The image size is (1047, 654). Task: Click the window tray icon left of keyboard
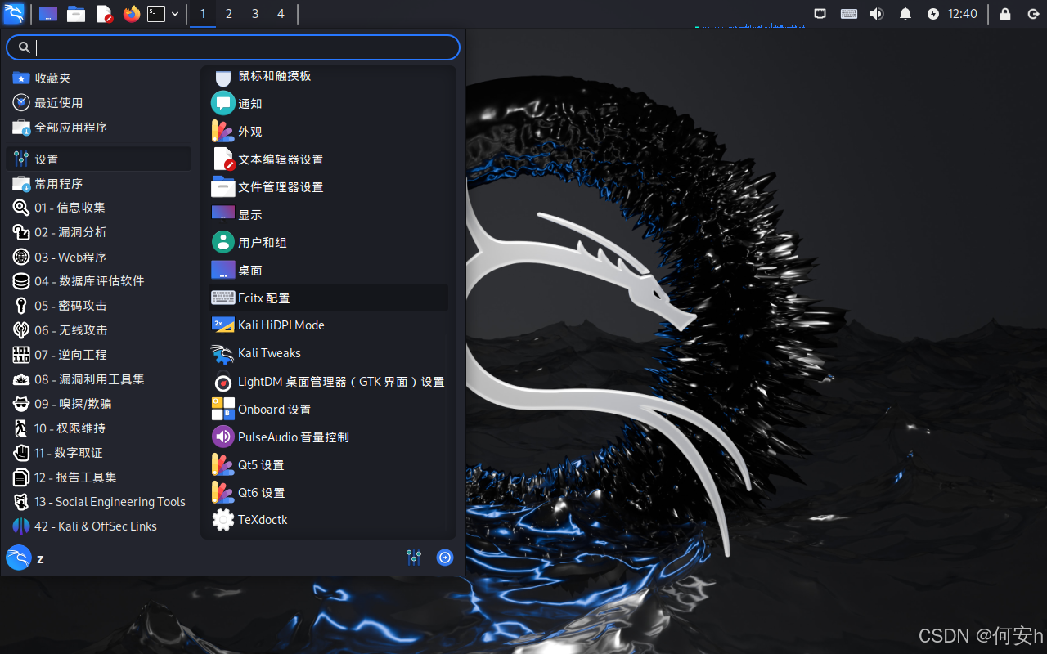tap(820, 14)
